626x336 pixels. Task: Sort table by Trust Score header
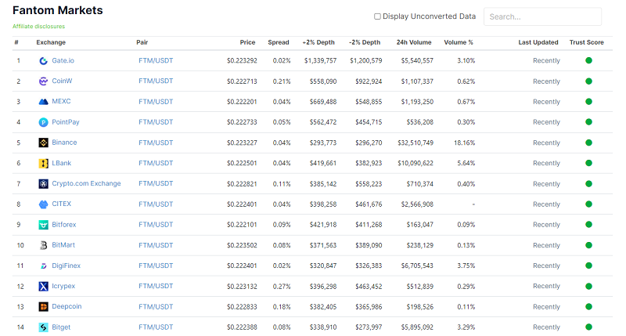[x=586, y=42]
